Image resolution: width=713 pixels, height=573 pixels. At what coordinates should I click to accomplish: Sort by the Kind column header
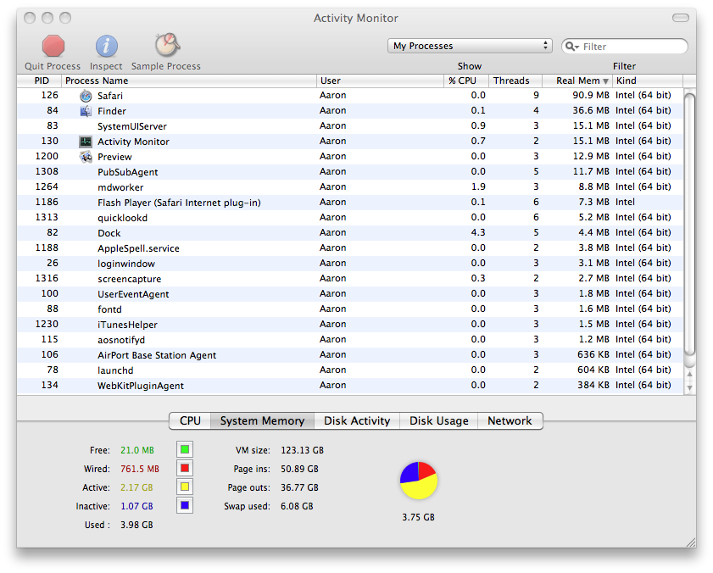[x=648, y=81]
